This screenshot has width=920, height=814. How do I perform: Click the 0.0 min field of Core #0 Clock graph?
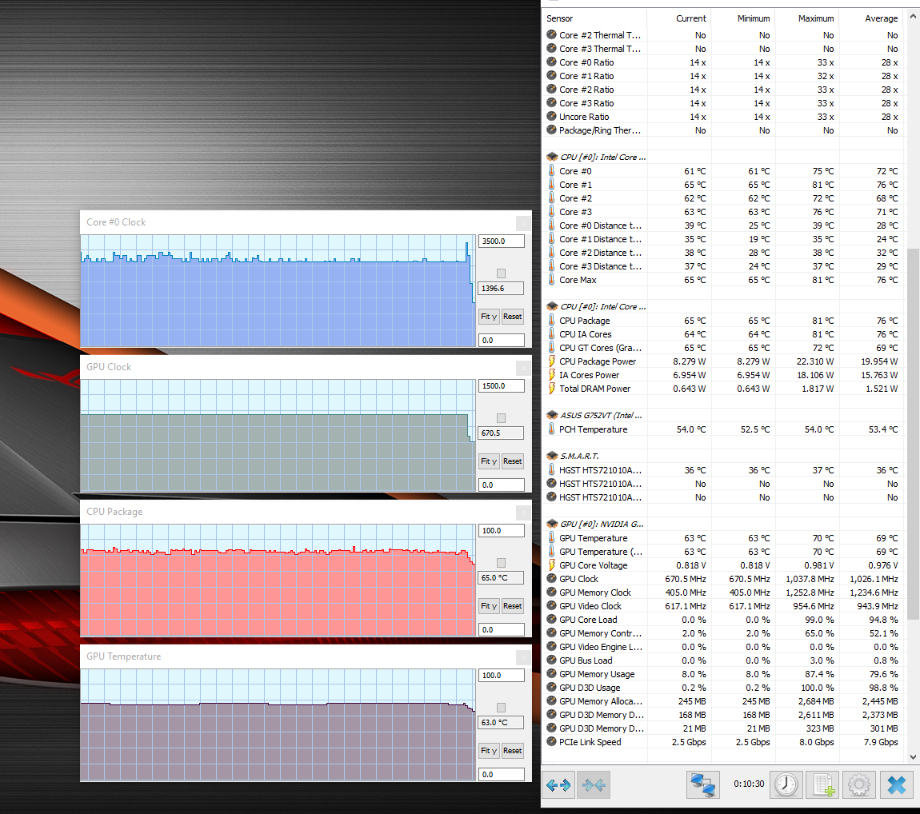click(x=502, y=340)
